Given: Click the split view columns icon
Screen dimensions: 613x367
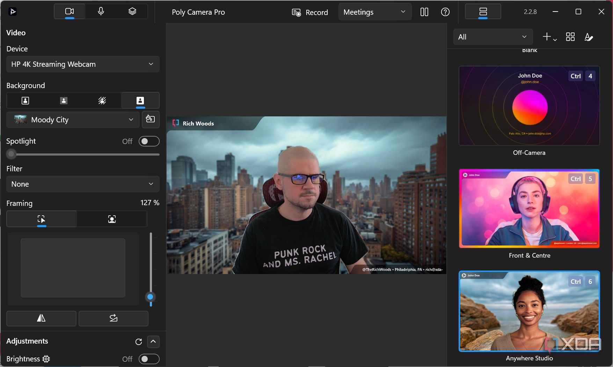Looking at the screenshot, I should [x=424, y=12].
